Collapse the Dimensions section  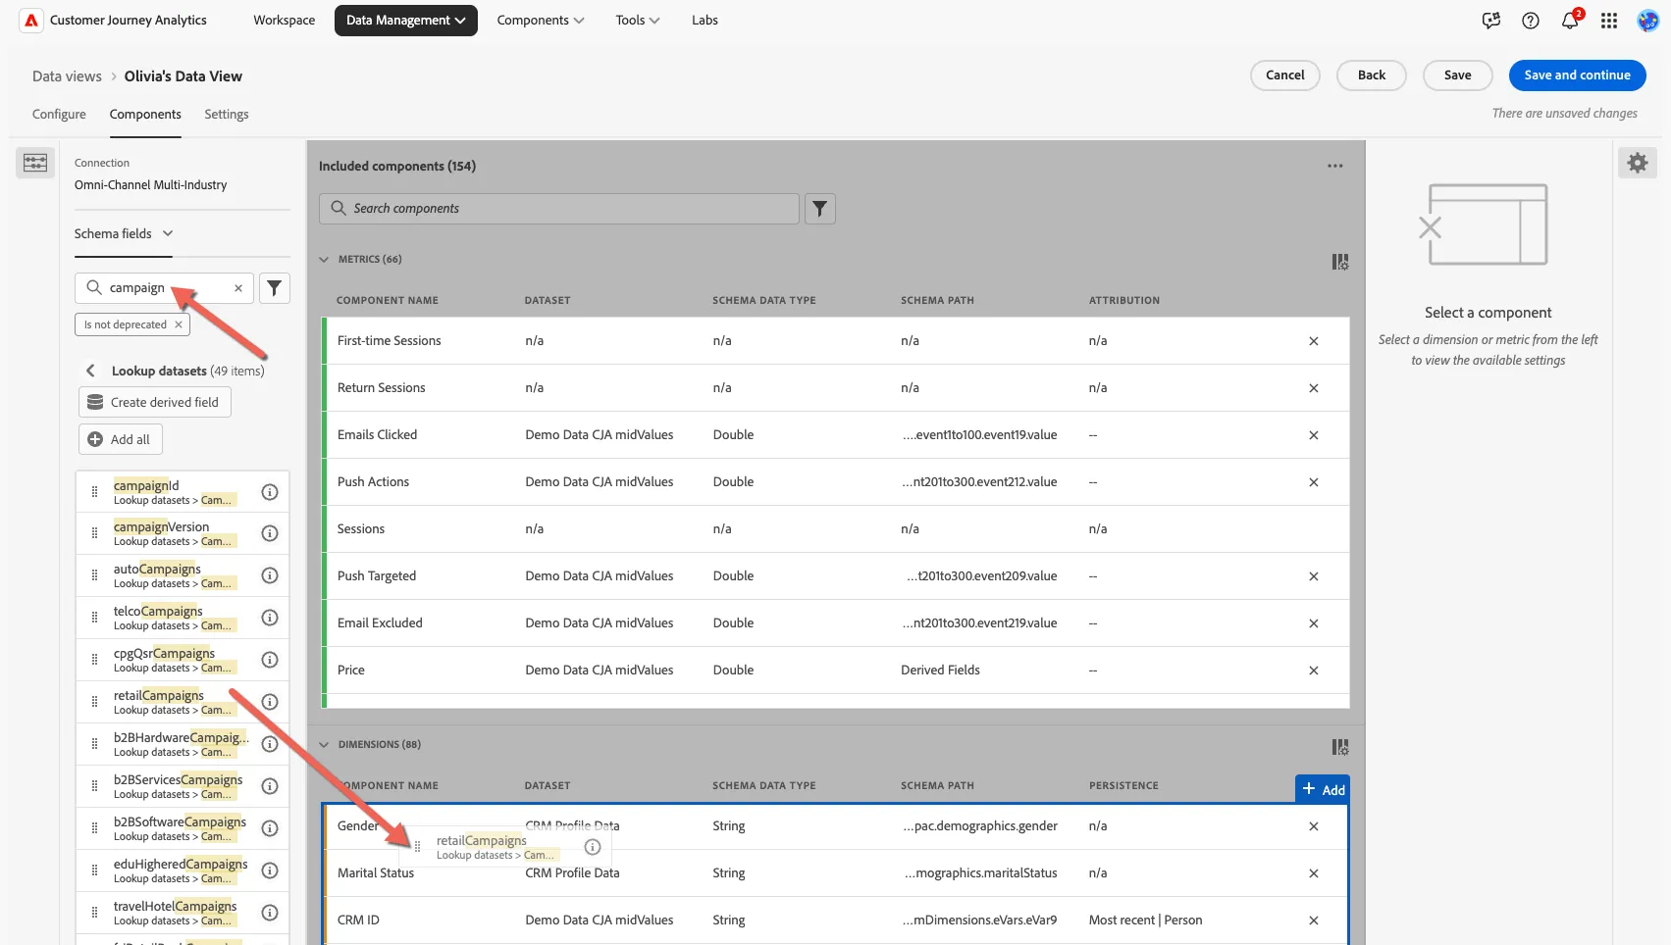pyautogui.click(x=324, y=745)
